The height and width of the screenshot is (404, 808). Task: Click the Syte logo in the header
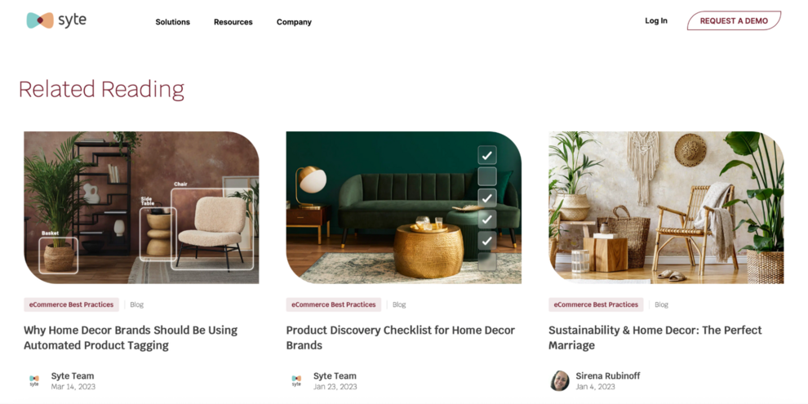(x=56, y=20)
